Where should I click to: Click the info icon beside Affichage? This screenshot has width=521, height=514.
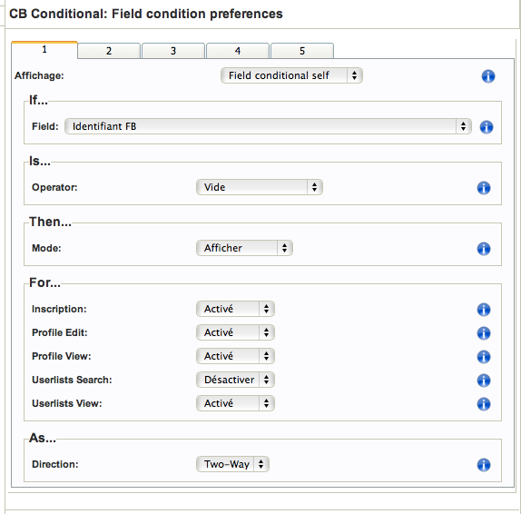488,76
